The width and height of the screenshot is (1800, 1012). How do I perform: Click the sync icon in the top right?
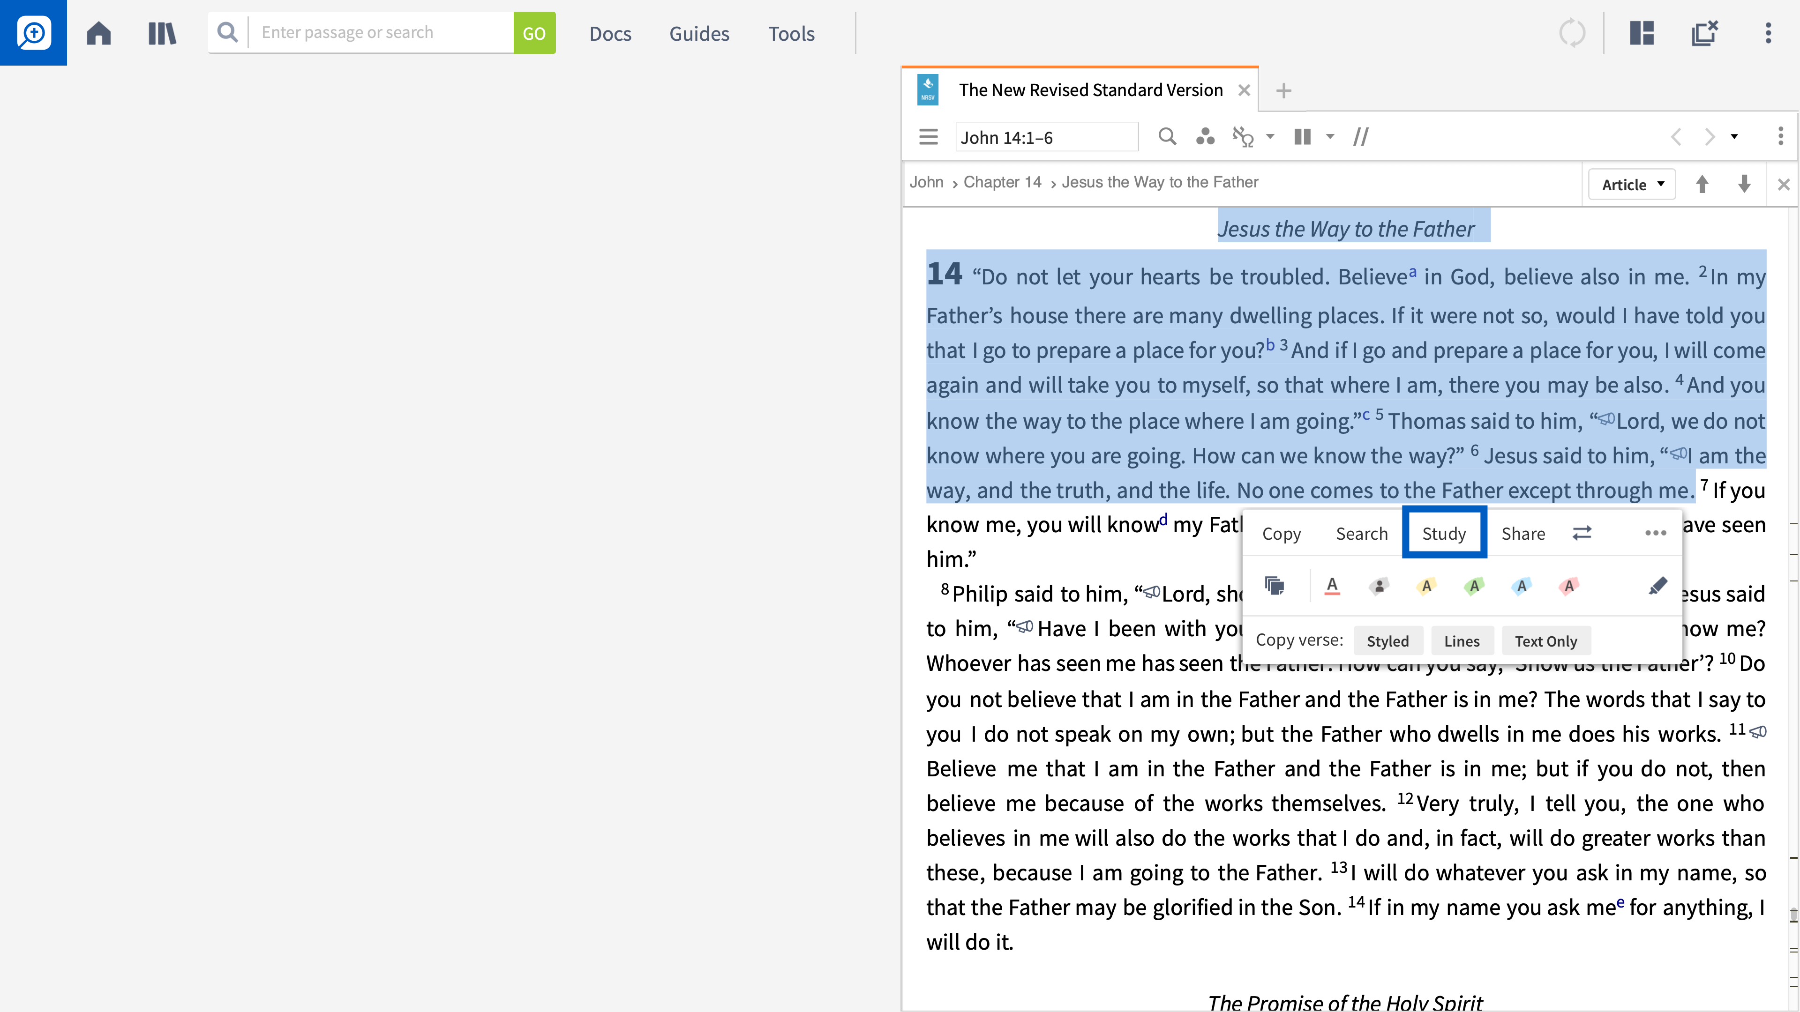point(1572,33)
